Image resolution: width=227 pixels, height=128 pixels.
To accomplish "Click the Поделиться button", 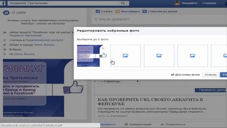I will [173, 124].
